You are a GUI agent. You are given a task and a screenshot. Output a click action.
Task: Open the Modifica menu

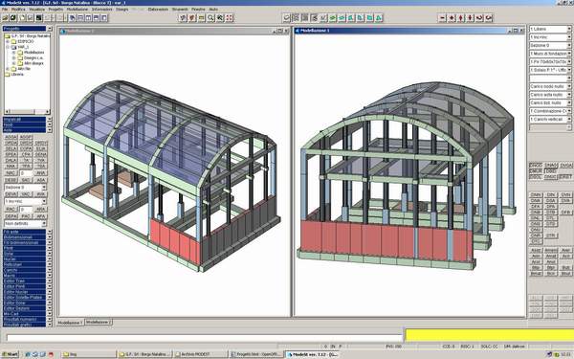[18, 10]
